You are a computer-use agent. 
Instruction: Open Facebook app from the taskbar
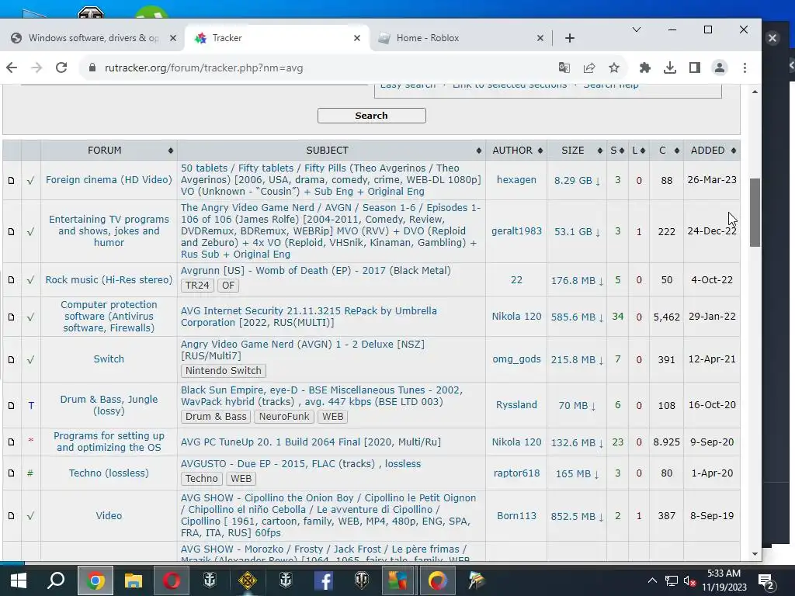324,580
